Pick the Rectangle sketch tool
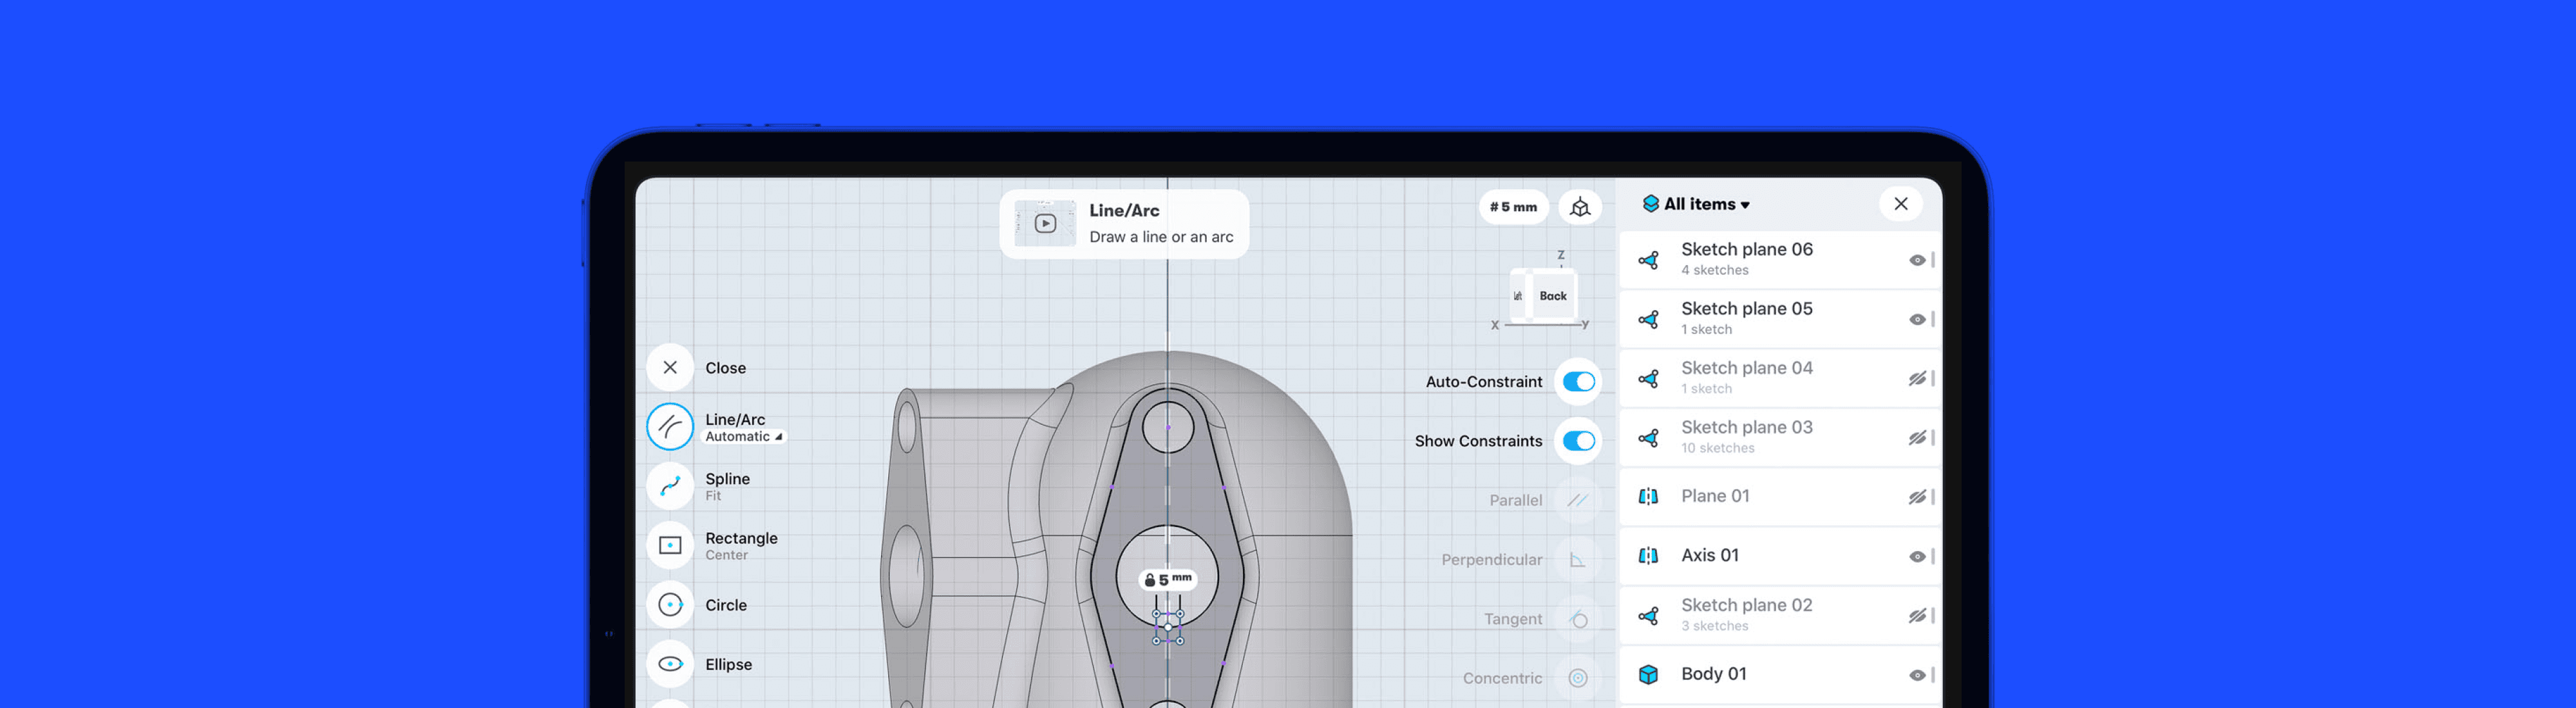The height and width of the screenshot is (708, 2576). [x=670, y=545]
